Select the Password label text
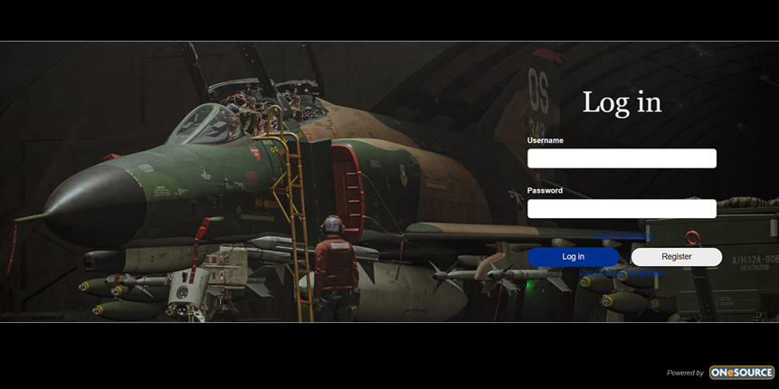This screenshot has height=389, width=779. pos(545,191)
